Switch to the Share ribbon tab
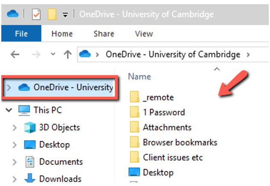This screenshot has height=186, width=270. coord(104,34)
